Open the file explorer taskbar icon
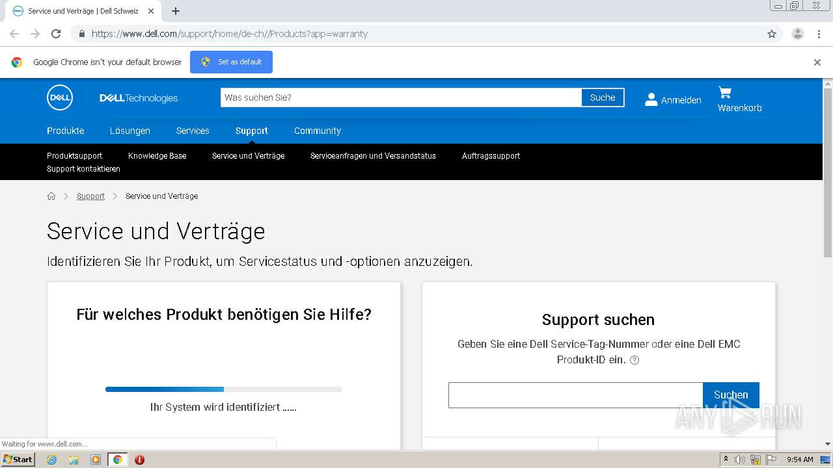Image resolution: width=833 pixels, height=468 pixels. click(74, 460)
